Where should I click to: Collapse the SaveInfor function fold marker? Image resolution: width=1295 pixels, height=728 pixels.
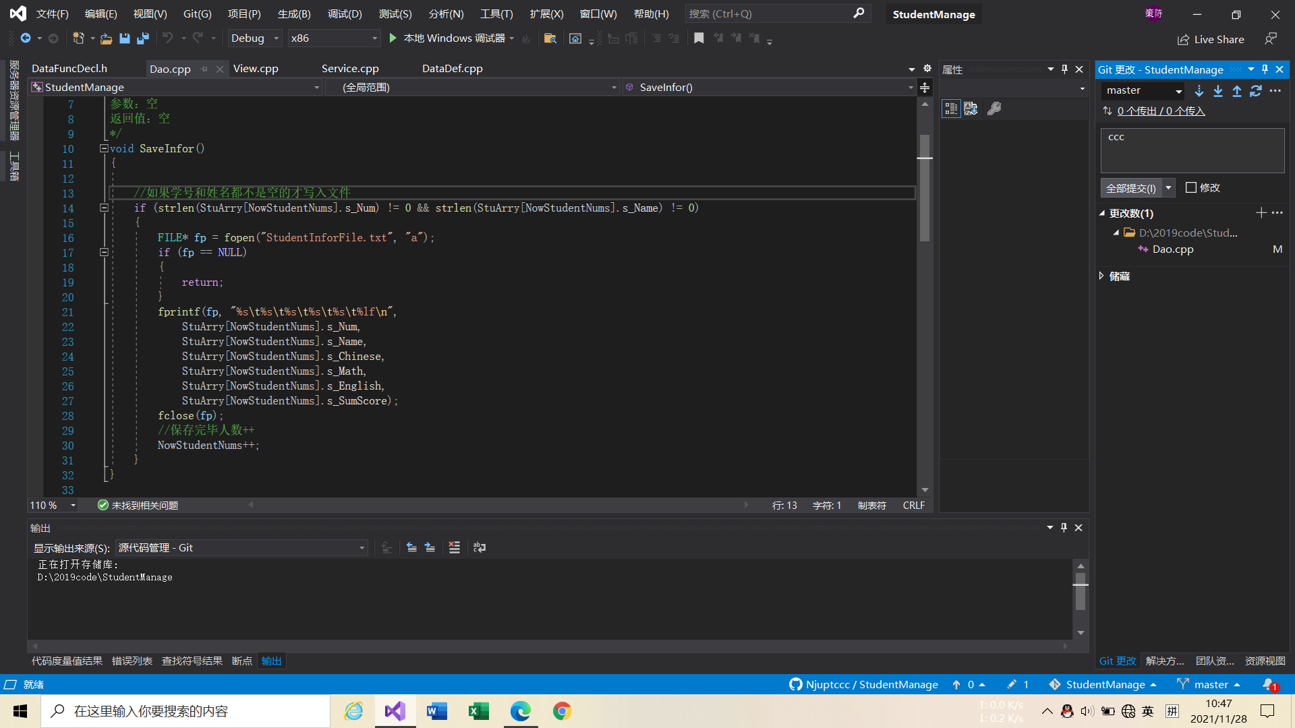(104, 148)
